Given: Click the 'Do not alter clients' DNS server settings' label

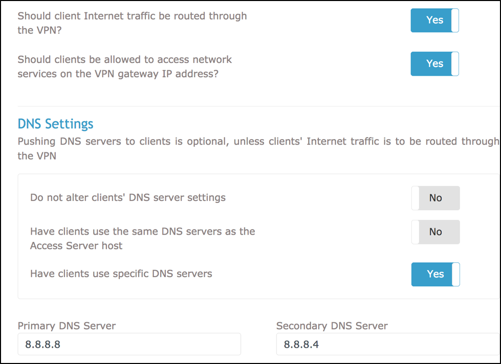Looking at the screenshot, I should pyautogui.click(x=127, y=197).
